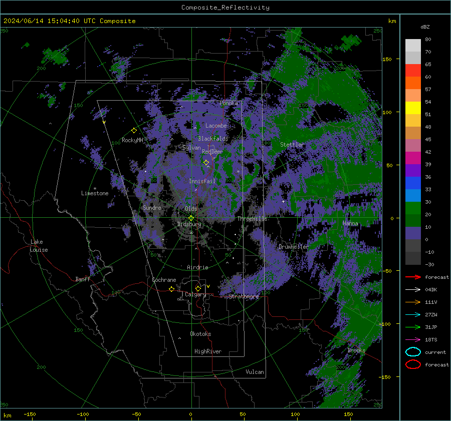The width and height of the screenshot is (451, 421).
Task: Click the Sylvan label
Action: 191,148
